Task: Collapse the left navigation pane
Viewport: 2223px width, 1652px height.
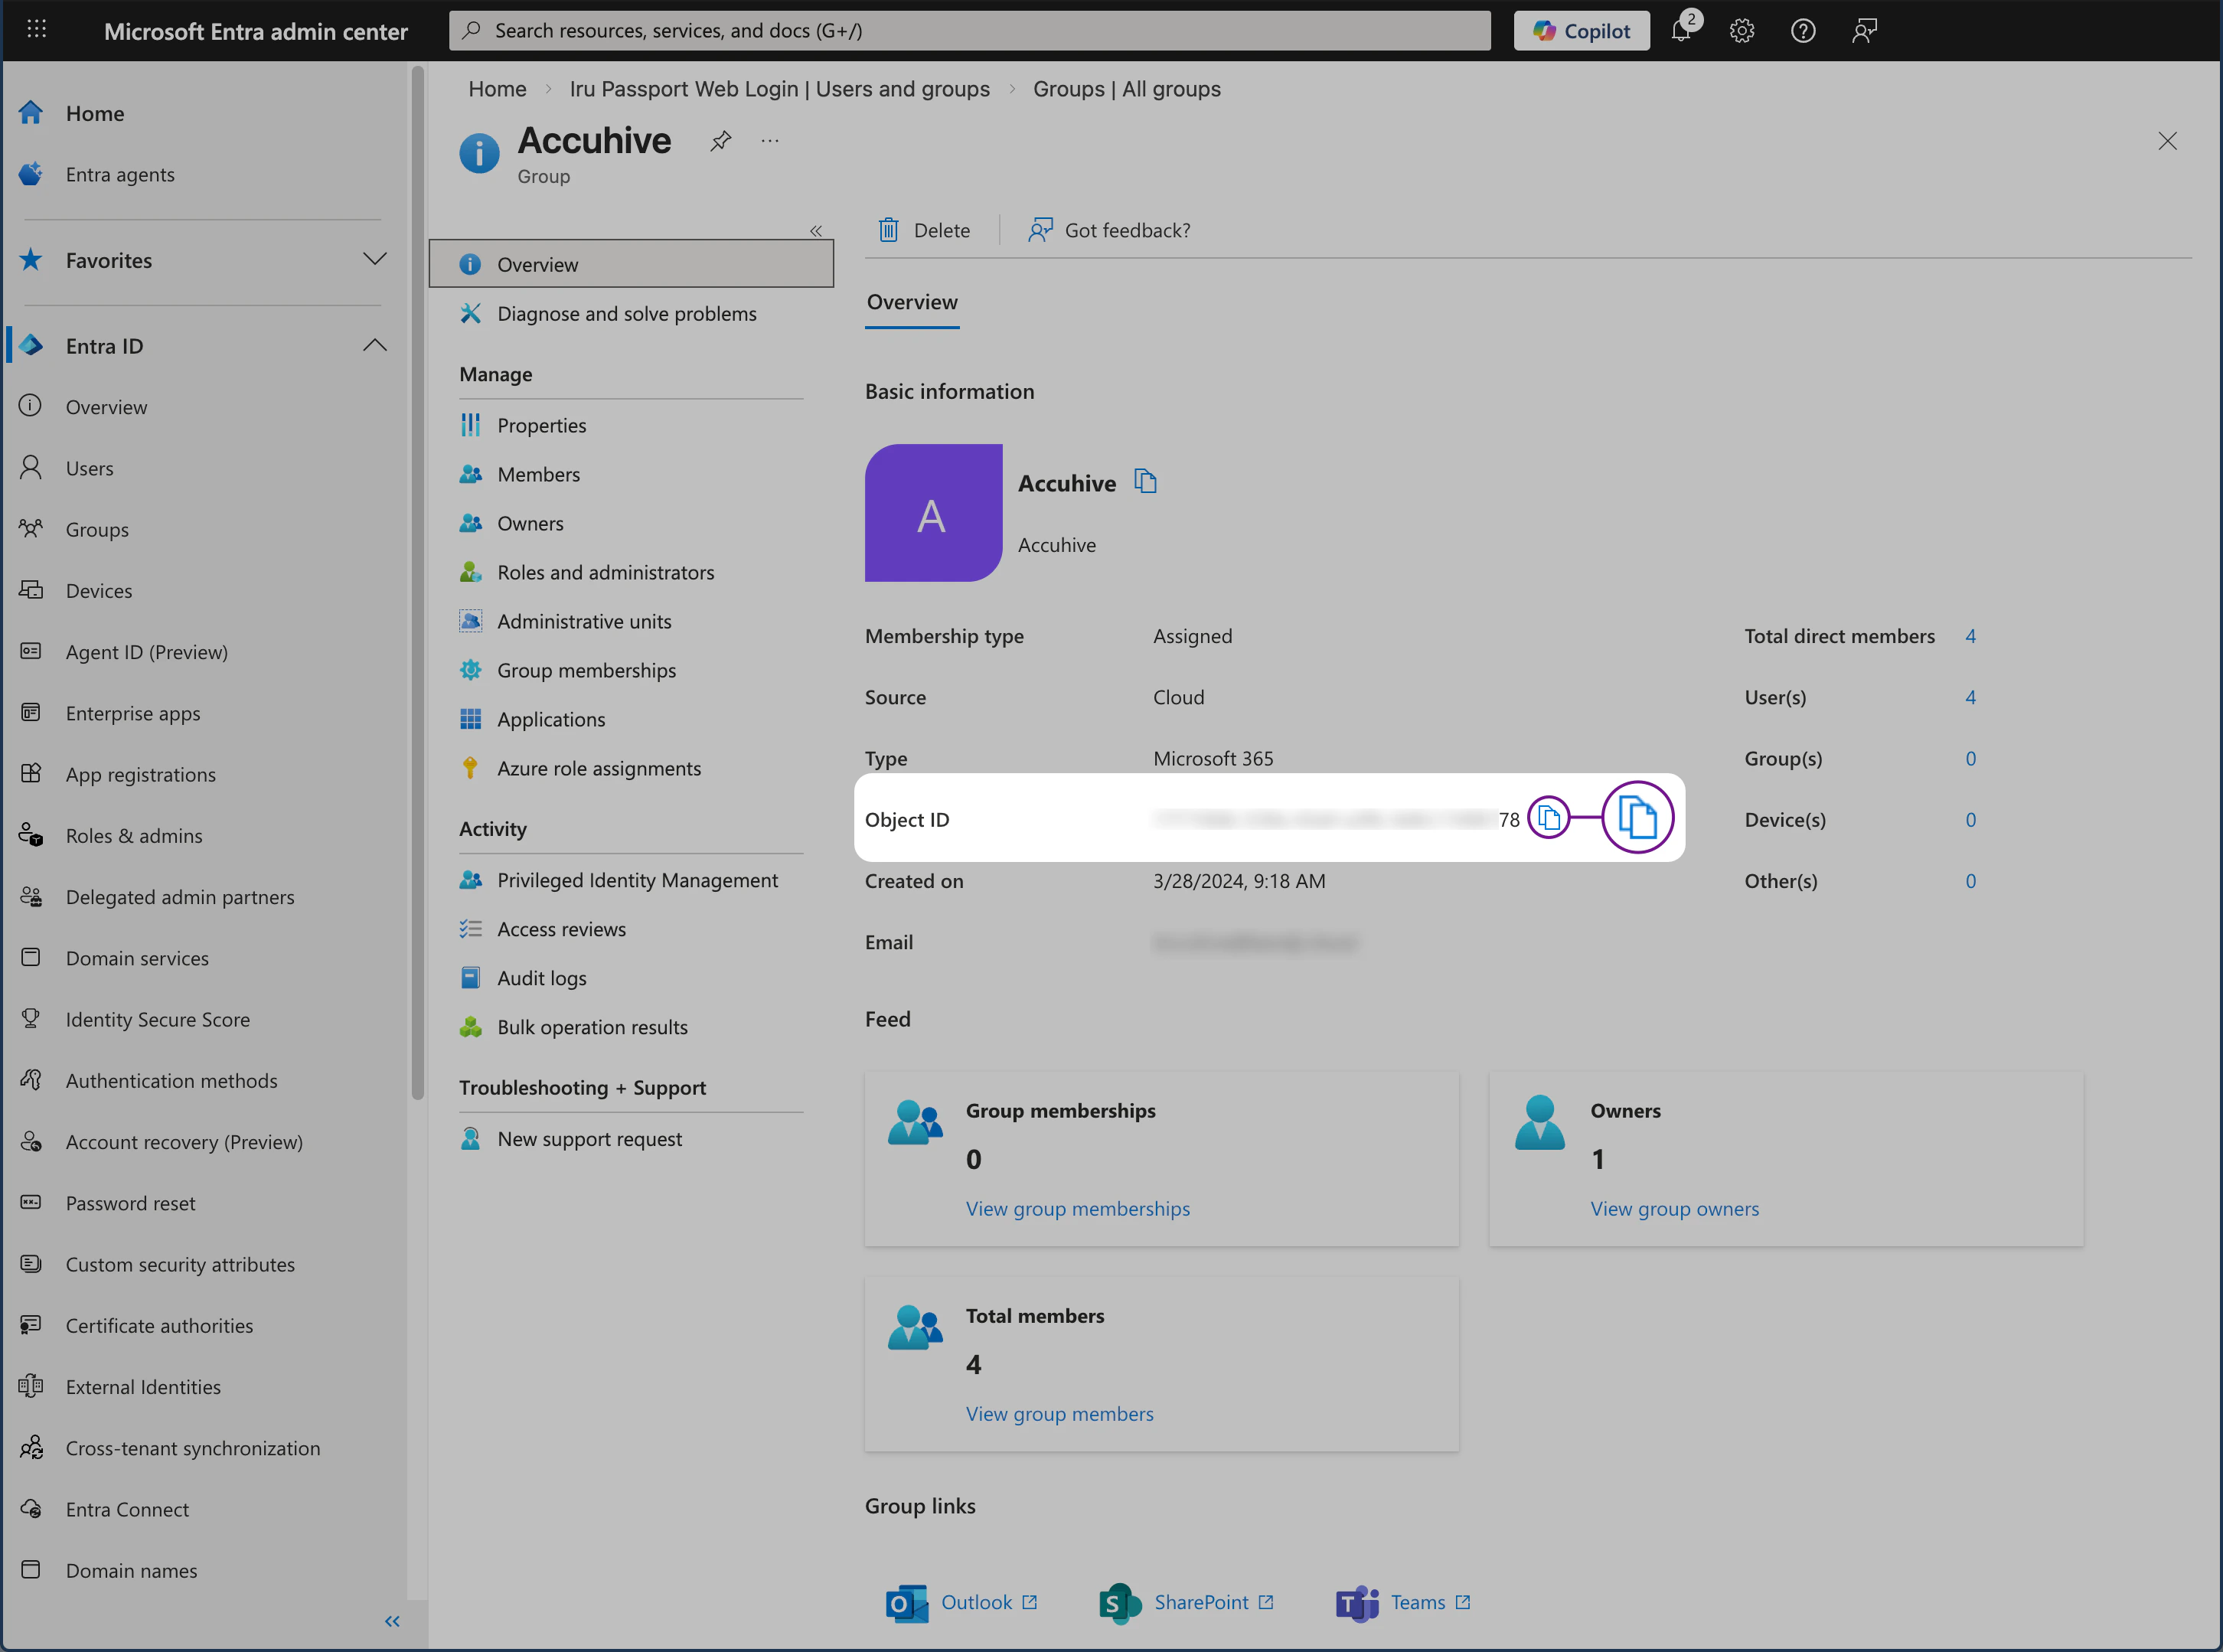Action: 392,1621
